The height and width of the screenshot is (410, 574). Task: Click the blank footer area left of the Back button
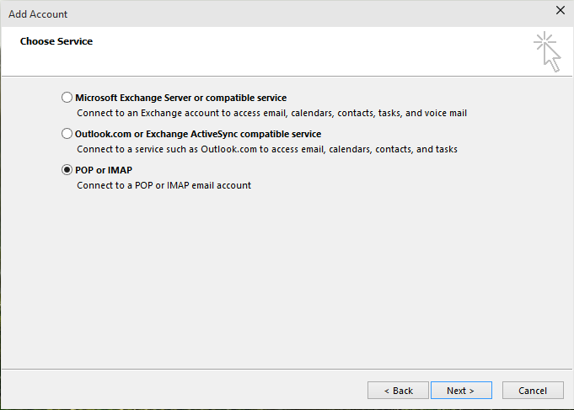coord(183,391)
